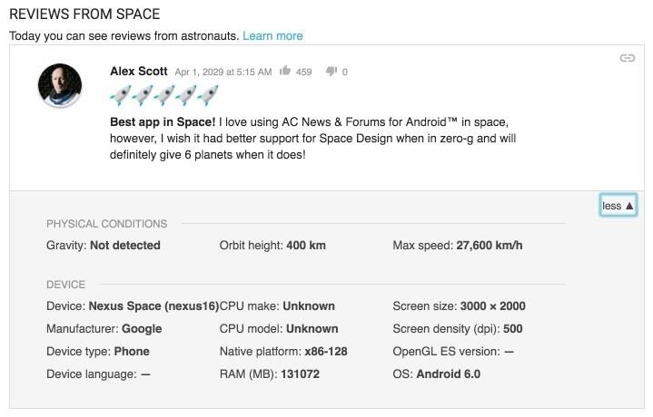653x417 pixels.
Task: Copy the review permalink via chain icon
Action: (x=628, y=58)
